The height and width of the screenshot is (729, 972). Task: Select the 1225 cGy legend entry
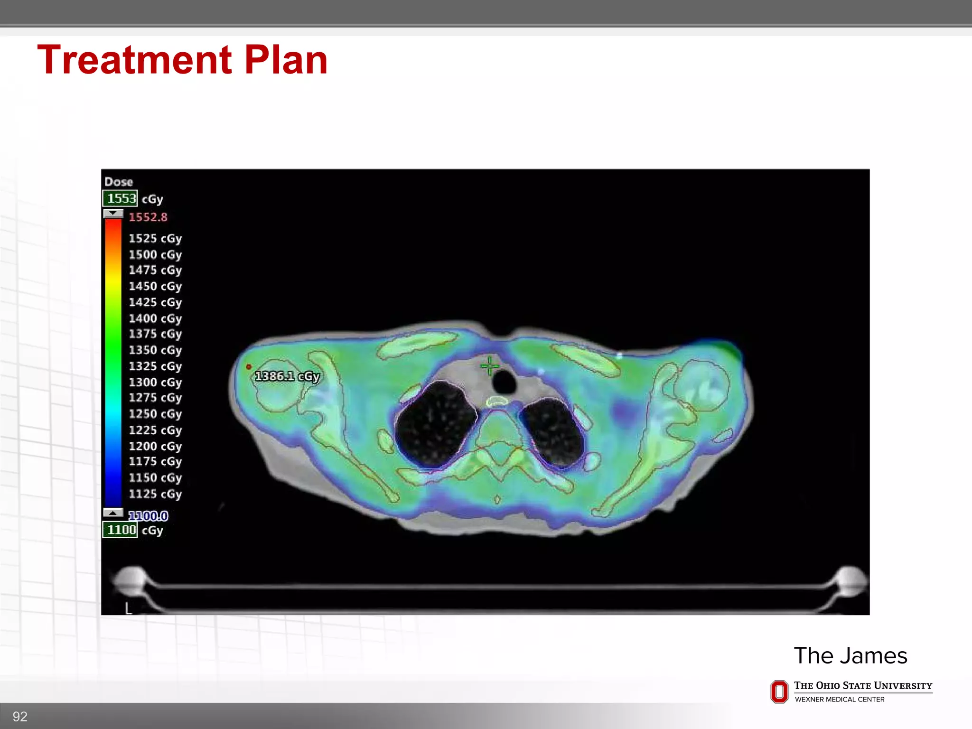click(155, 430)
